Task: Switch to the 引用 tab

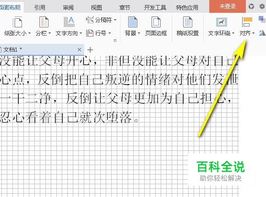Action: click(x=40, y=7)
